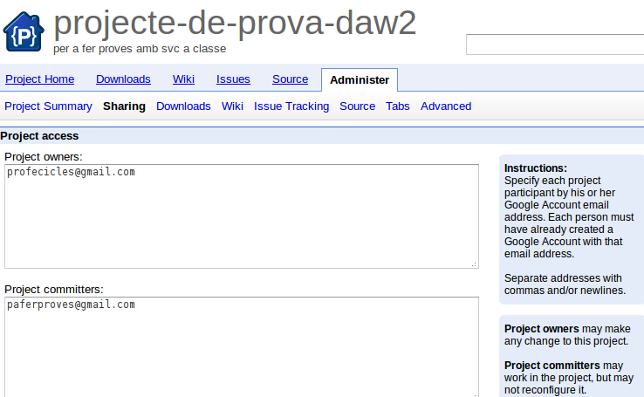The width and height of the screenshot is (644, 397).
Task: Select the Administer tab
Action: (360, 79)
